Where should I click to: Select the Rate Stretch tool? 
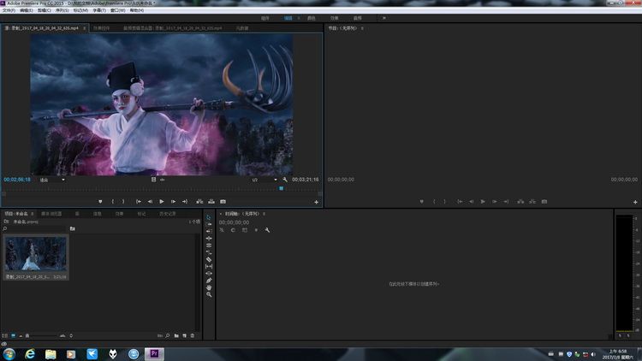click(209, 252)
